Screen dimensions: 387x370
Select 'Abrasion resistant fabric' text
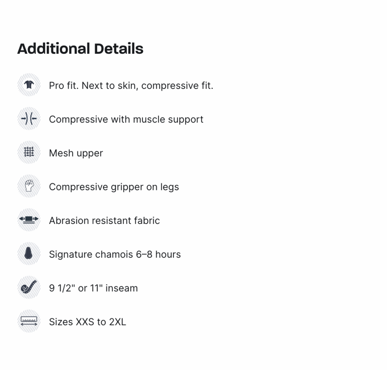104,221
